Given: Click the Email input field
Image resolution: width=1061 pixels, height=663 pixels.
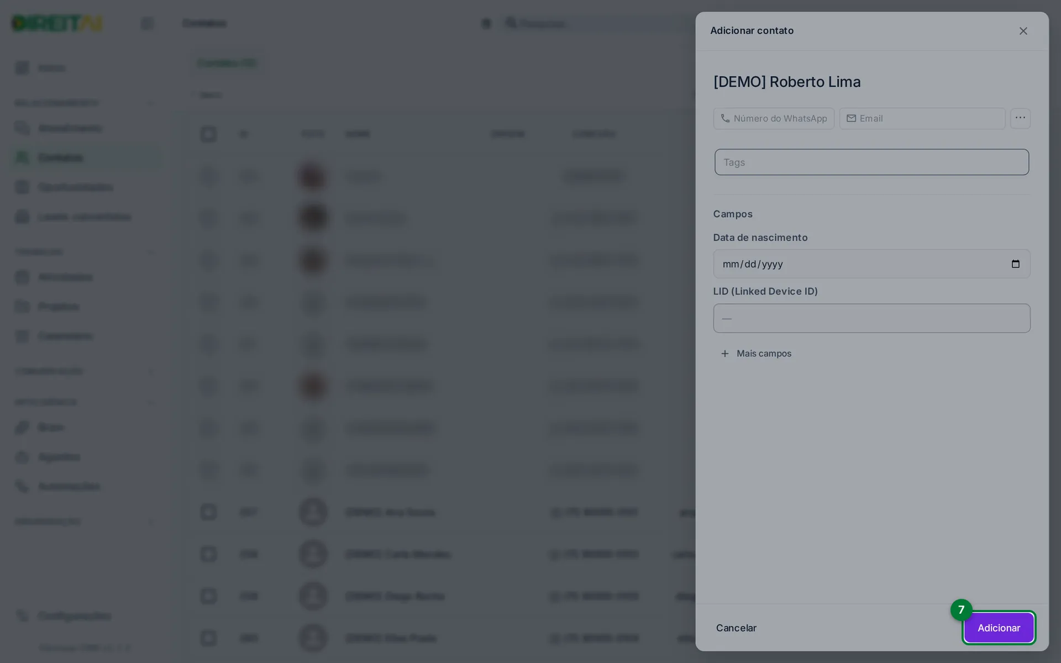Looking at the screenshot, I should coord(922,118).
